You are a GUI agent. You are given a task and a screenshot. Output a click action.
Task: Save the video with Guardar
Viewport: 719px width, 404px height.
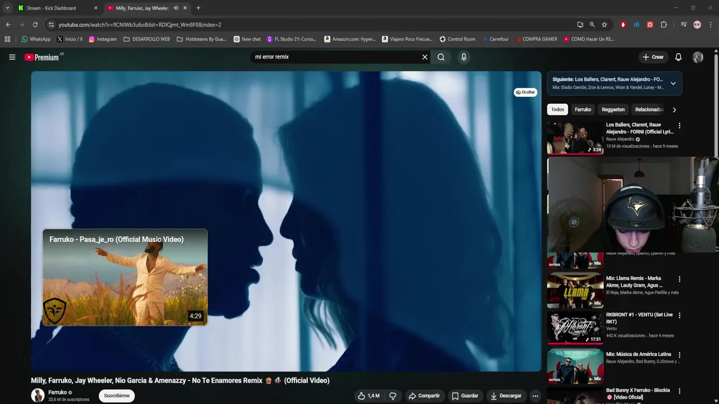pyautogui.click(x=465, y=396)
